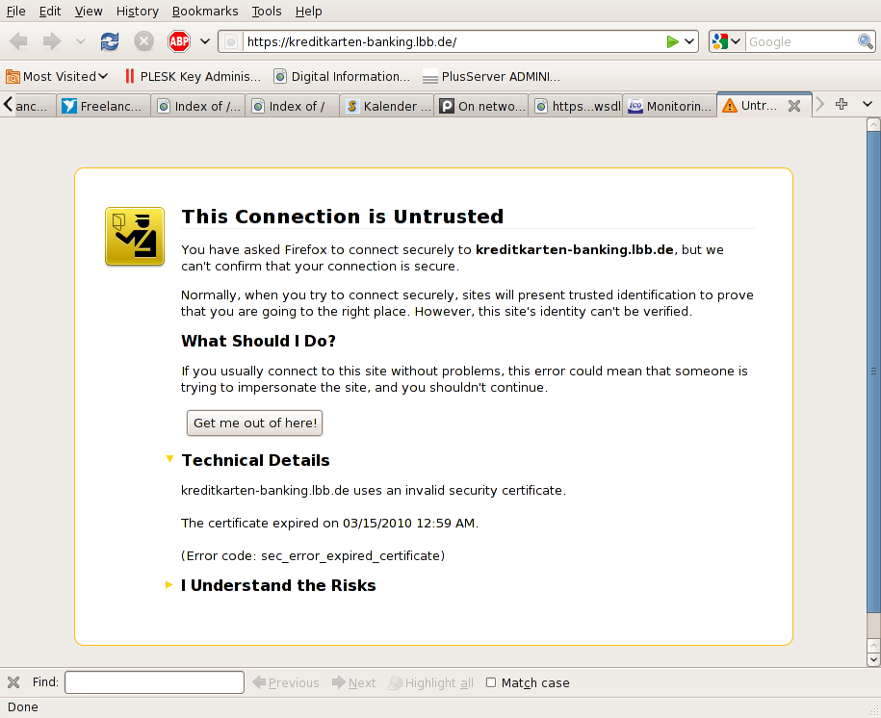This screenshot has width=881, height=718.
Task: Open the back/forward history dropdown
Action: 80,41
